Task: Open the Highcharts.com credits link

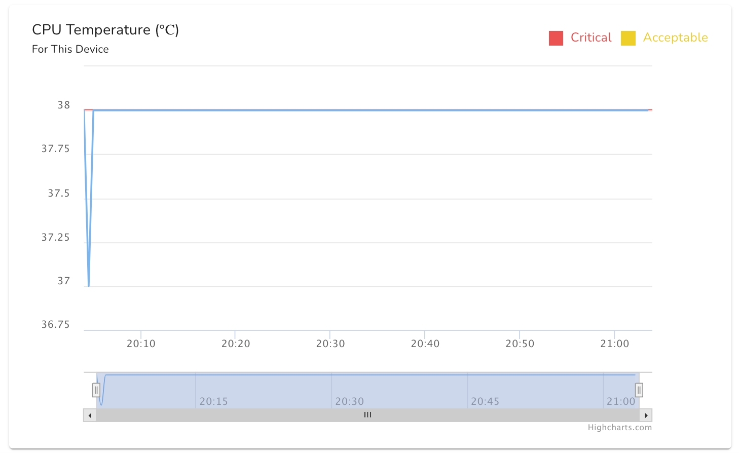Action: [x=619, y=428]
